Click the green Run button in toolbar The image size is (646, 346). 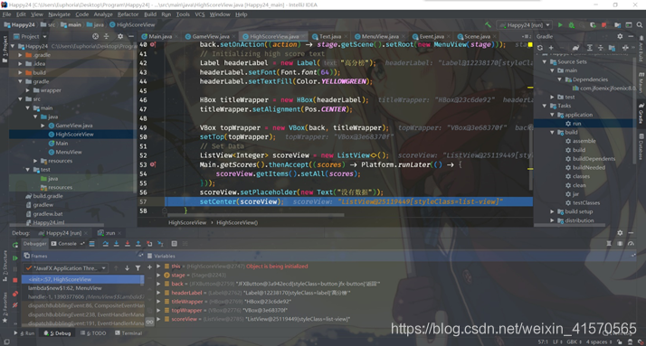(560, 25)
